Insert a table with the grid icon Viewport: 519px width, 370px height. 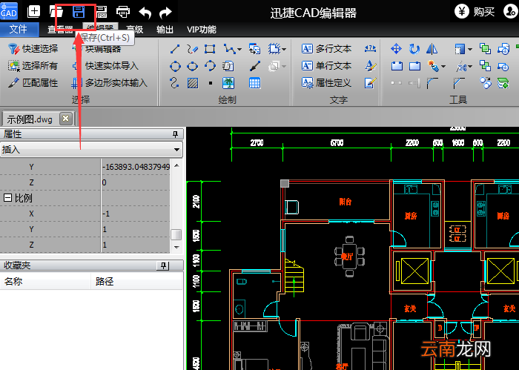[x=254, y=83]
